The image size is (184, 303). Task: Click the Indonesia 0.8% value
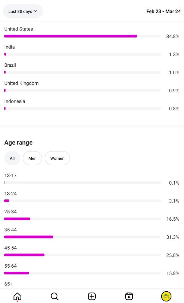coord(174,108)
